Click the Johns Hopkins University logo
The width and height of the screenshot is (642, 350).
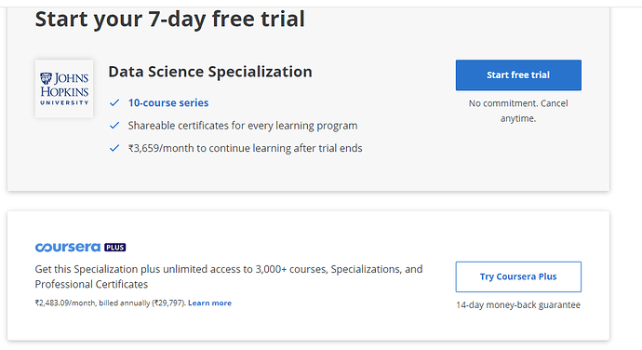click(x=64, y=89)
